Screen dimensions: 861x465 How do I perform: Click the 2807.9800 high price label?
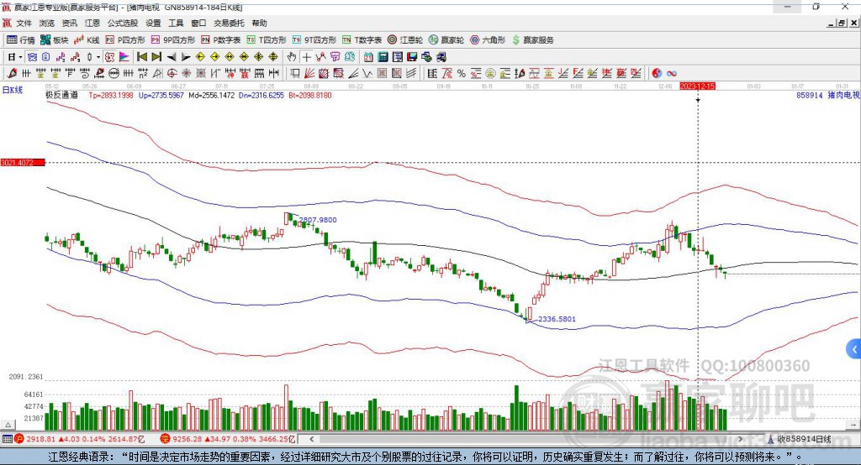tap(317, 220)
